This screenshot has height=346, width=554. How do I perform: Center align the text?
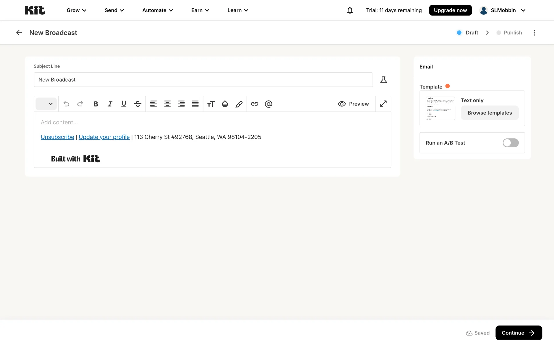[167, 104]
